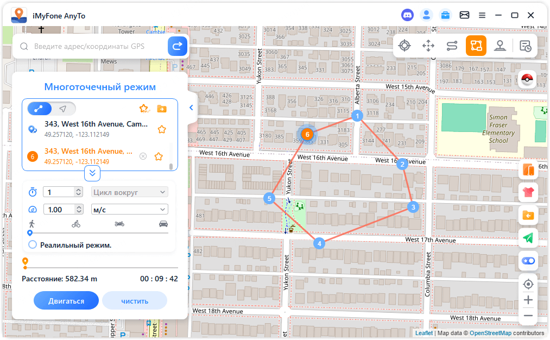Viewport: 550px width, 340px height.
Task: Adjust loop count stepper arrows
Action: (79, 192)
